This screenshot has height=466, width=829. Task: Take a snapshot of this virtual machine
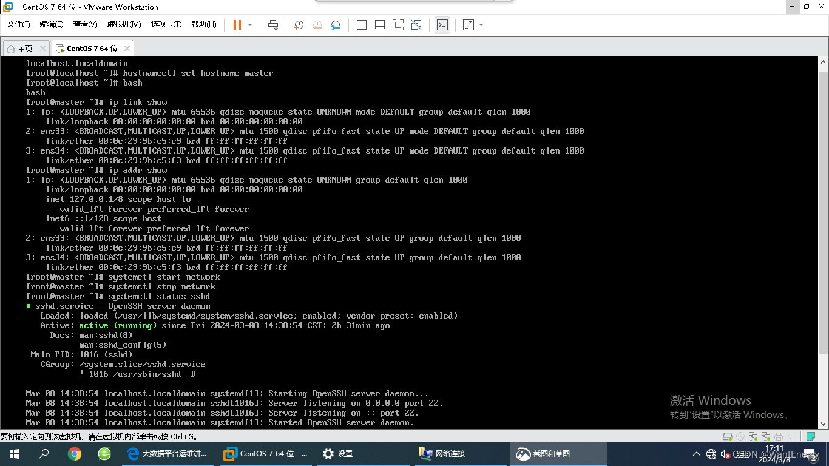[x=299, y=25]
